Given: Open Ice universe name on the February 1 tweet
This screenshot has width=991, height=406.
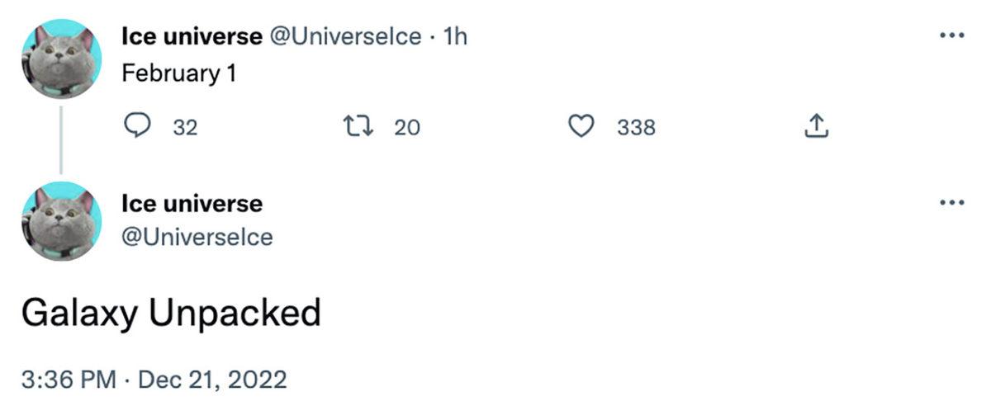Looking at the screenshot, I should [192, 36].
